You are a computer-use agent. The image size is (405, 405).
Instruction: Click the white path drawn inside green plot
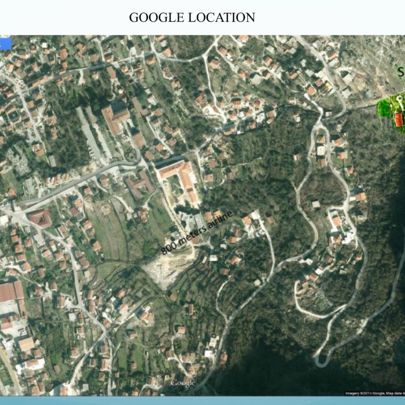[x=400, y=102]
